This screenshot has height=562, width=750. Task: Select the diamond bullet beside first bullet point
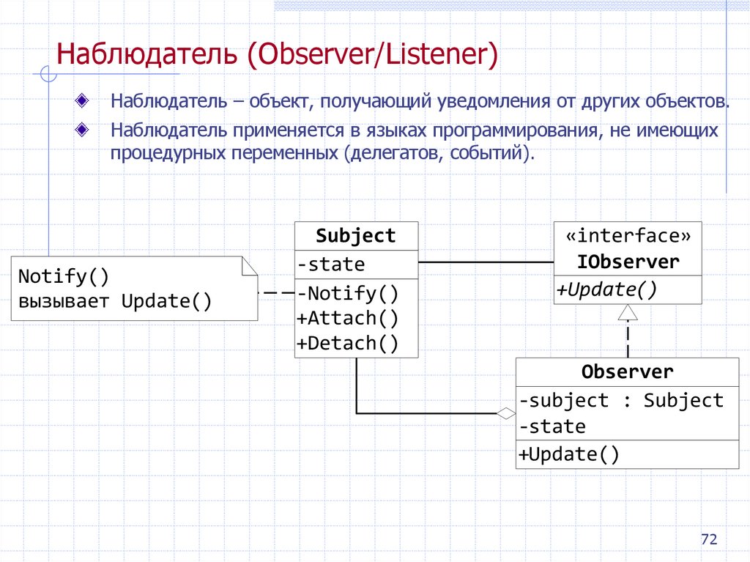pos(81,100)
